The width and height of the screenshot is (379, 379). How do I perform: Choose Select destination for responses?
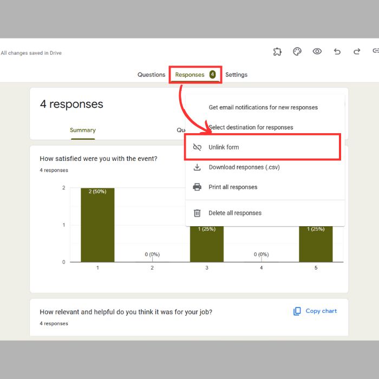265,127
